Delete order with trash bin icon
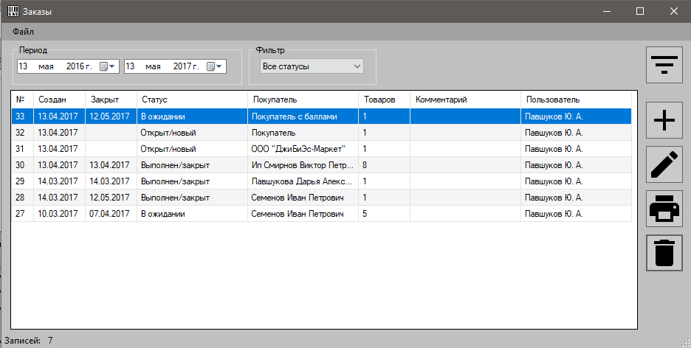 pos(664,253)
